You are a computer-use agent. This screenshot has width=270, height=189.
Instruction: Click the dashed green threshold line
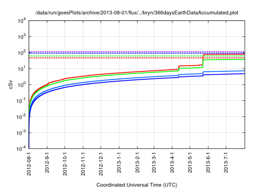[x=137, y=56]
